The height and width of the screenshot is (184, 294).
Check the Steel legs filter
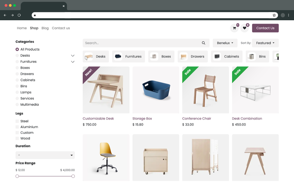pos(17,121)
